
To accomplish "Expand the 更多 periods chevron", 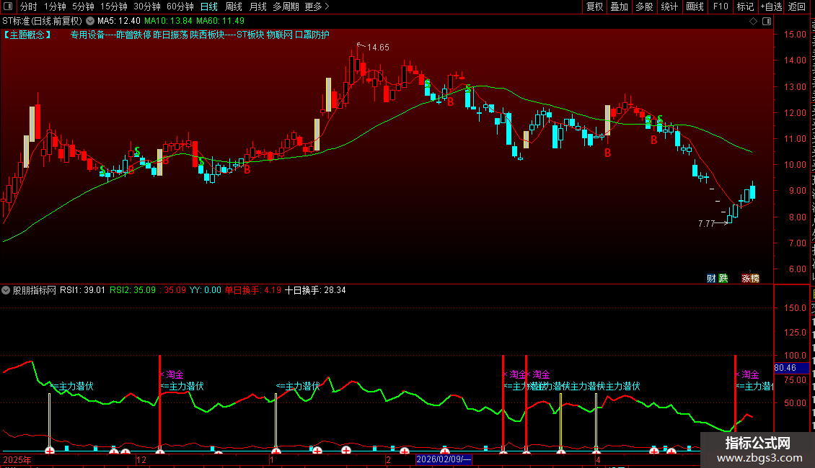I will [327, 6].
